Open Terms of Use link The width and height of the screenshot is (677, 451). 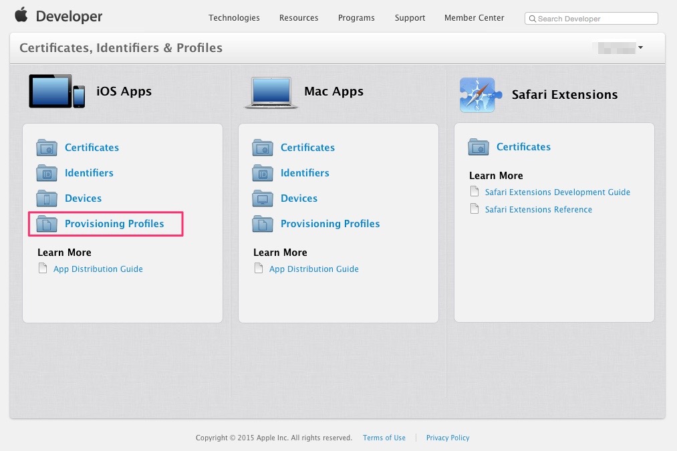pyautogui.click(x=384, y=438)
